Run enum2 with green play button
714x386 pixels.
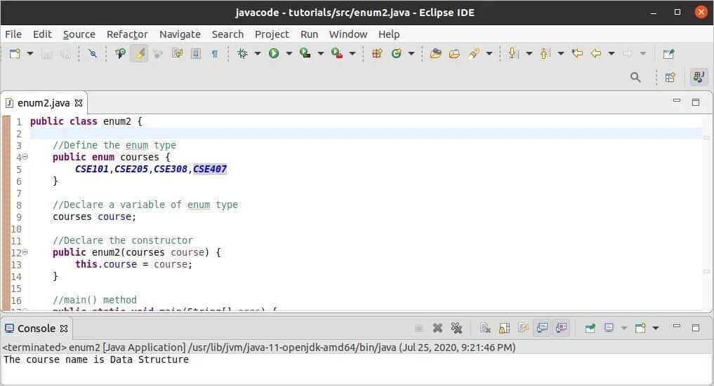[274, 53]
